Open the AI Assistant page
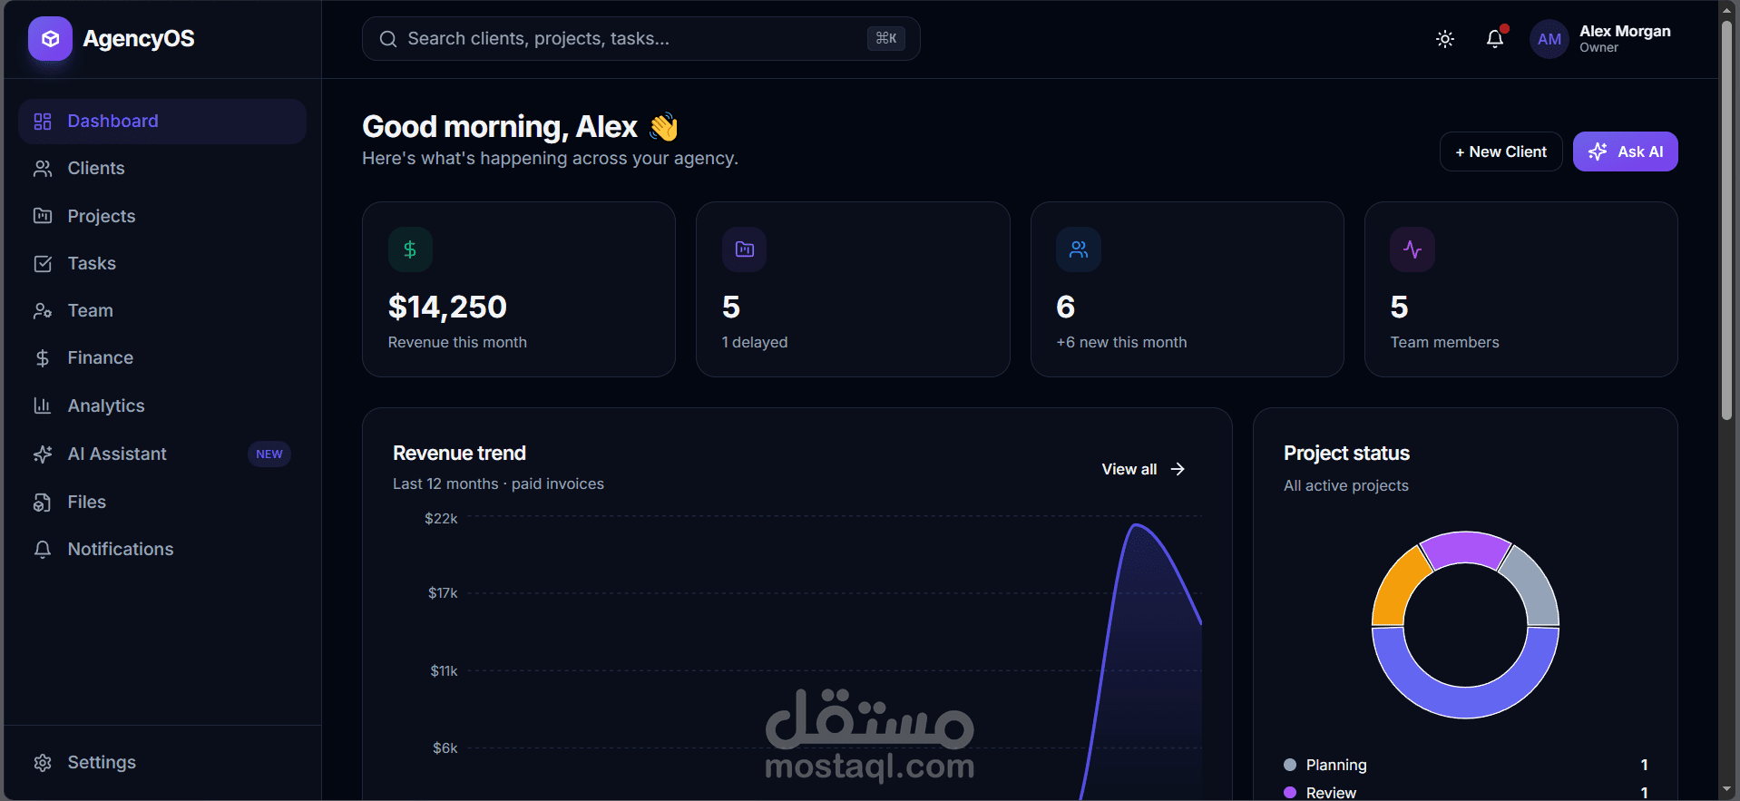The height and width of the screenshot is (801, 1740). (x=162, y=454)
